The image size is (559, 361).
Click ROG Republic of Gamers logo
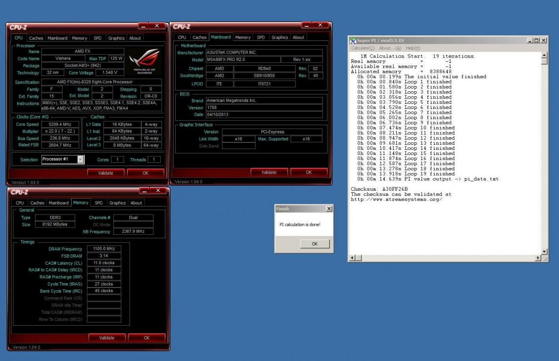pyautogui.click(x=143, y=61)
